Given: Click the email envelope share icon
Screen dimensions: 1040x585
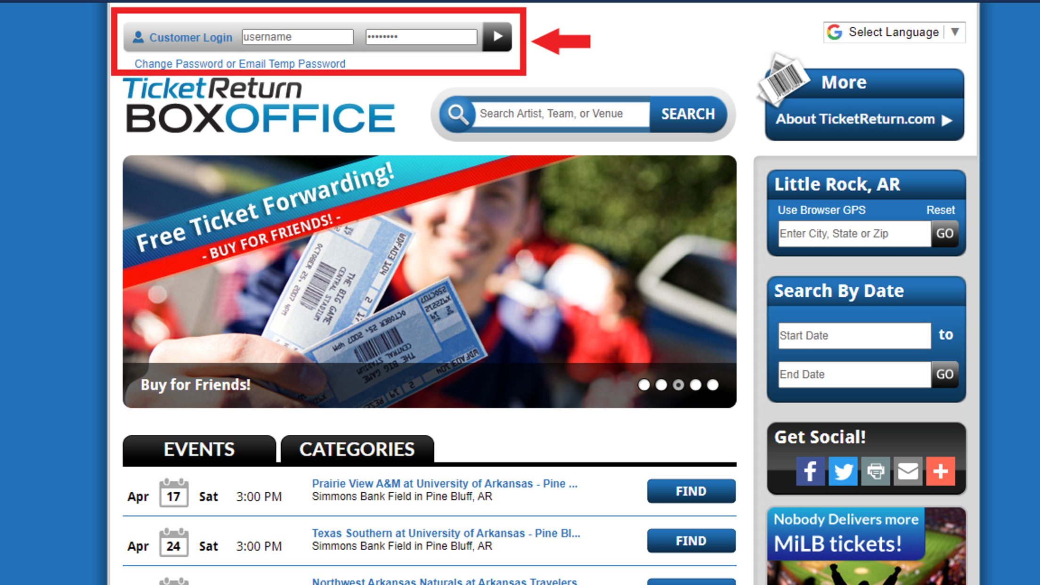Looking at the screenshot, I should click(908, 471).
